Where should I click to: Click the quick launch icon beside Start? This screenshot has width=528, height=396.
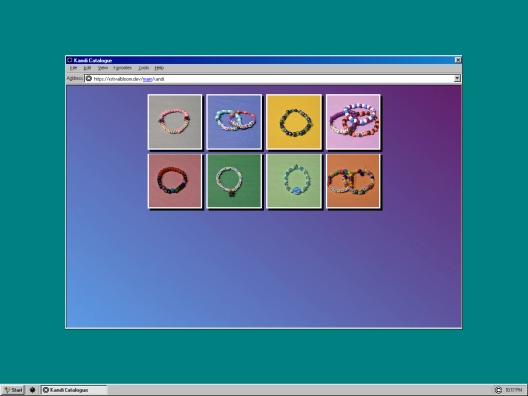(x=32, y=390)
